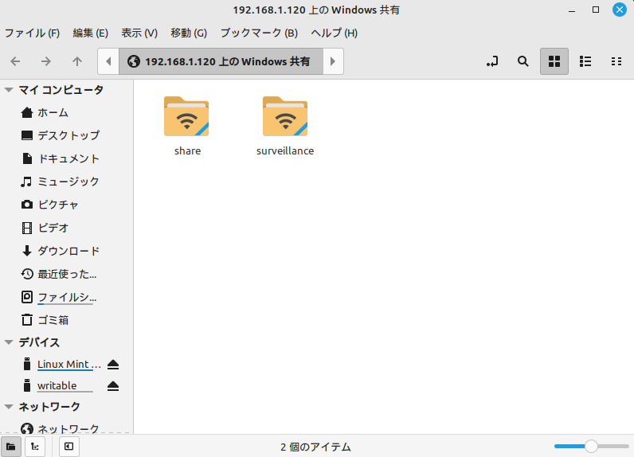Viewport: 634px width, 457px height.
Task: Click the 2 個のアイテム status text
Action: 315,447
